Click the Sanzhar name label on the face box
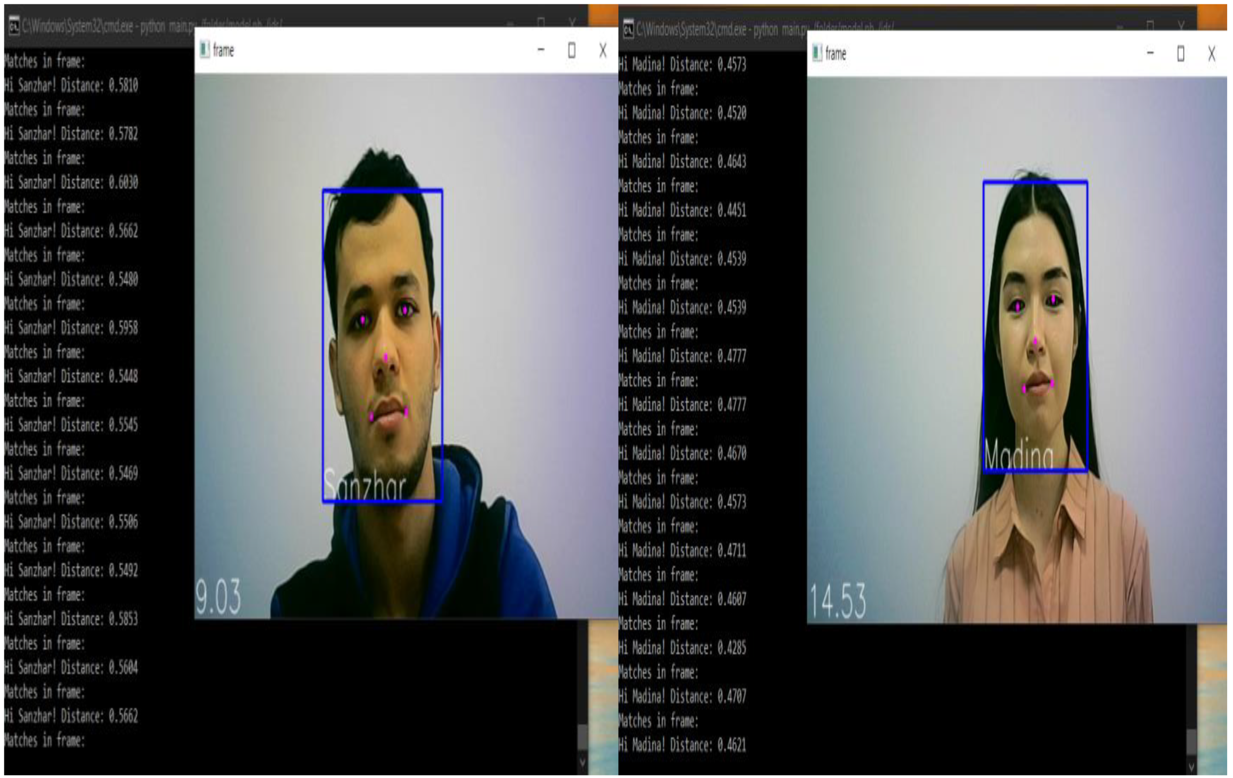 [x=364, y=485]
